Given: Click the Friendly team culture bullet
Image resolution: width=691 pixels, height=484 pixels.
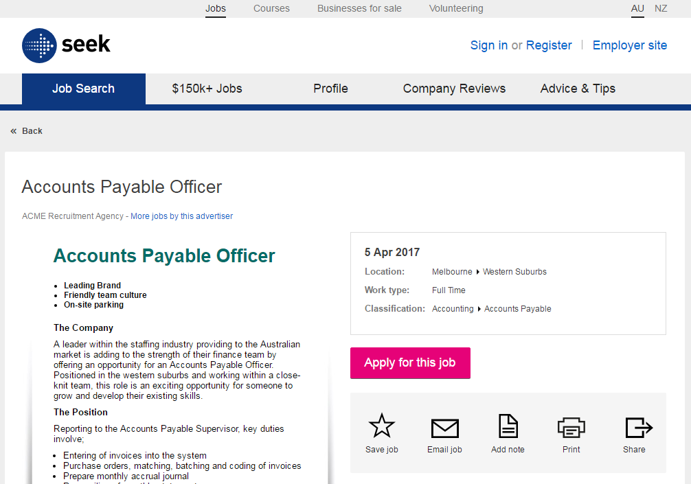Looking at the screenshot, I should [105, 295].
